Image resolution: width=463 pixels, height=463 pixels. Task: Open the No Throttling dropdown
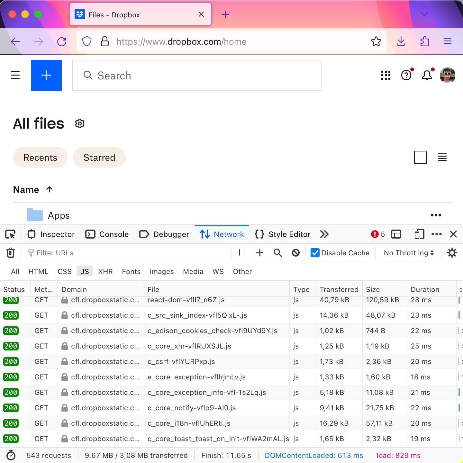pyautogui.click(x=408, y=253)
